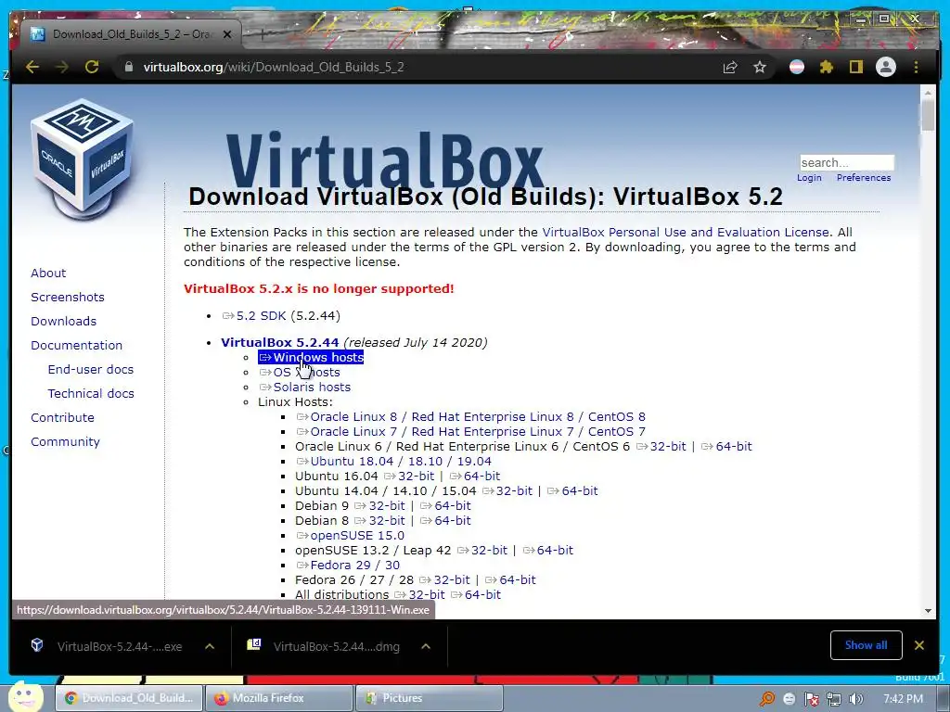Download Ubuntu 18.04 / 18.10 / 19.04 package
950x712 pixels.
[393, 462]
